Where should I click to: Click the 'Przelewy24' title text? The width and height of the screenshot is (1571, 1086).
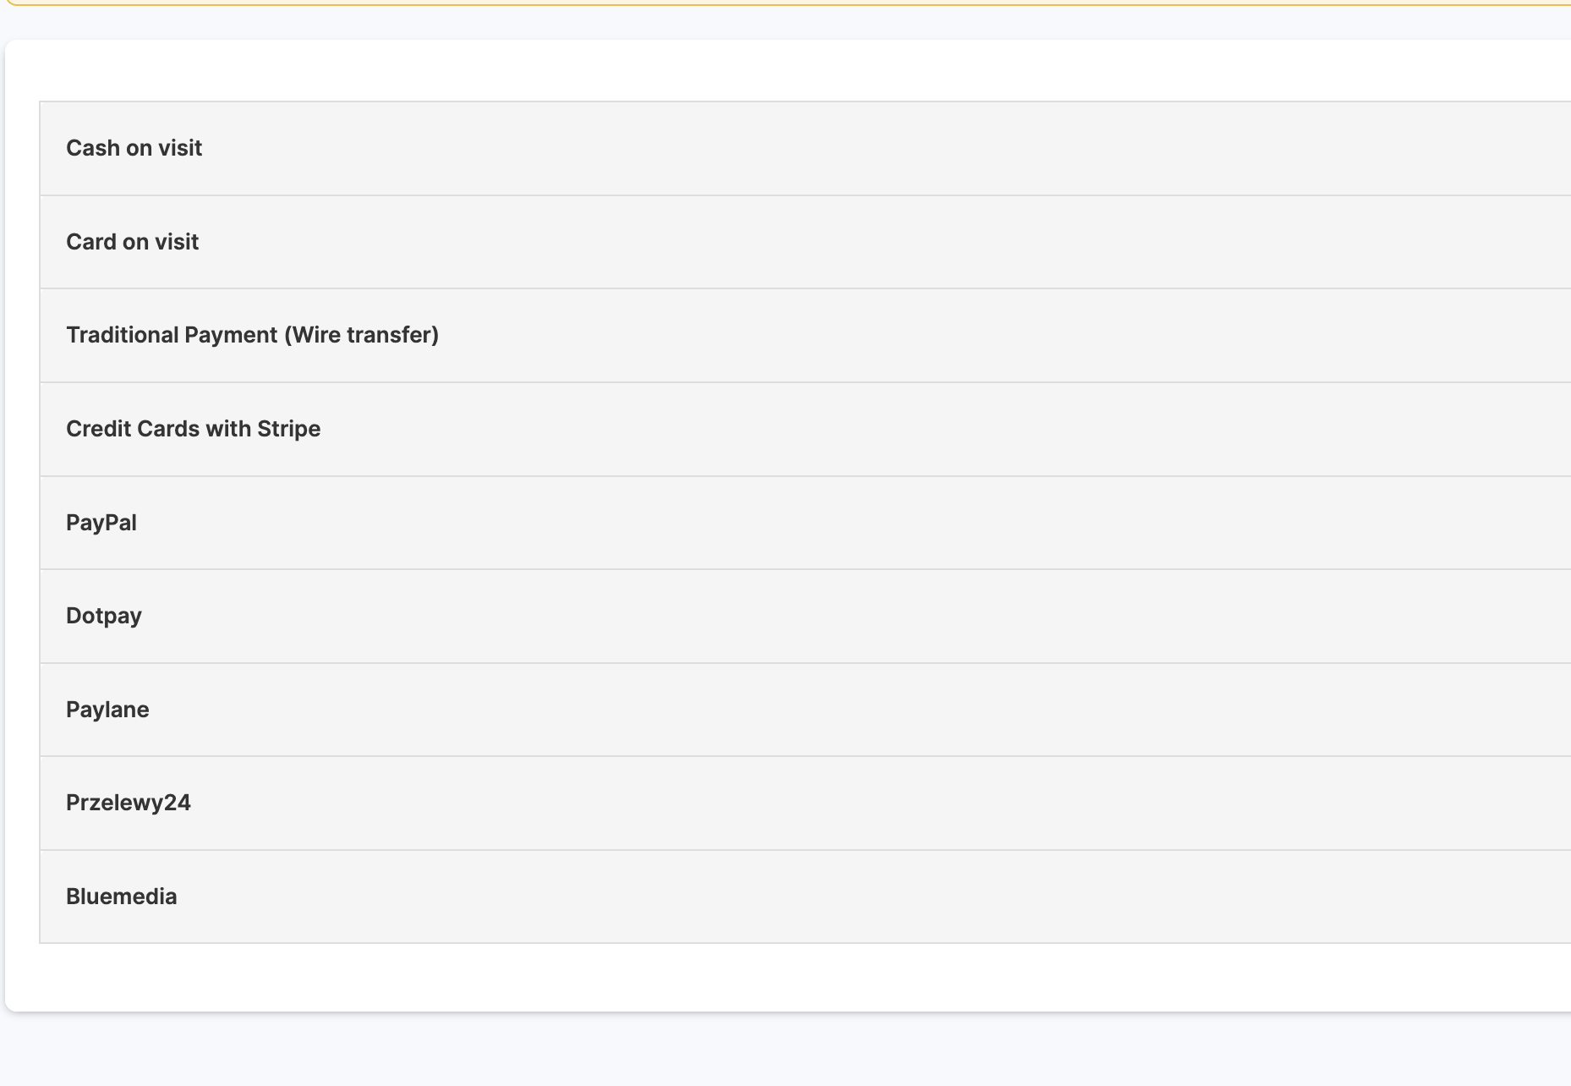[129, 803]
